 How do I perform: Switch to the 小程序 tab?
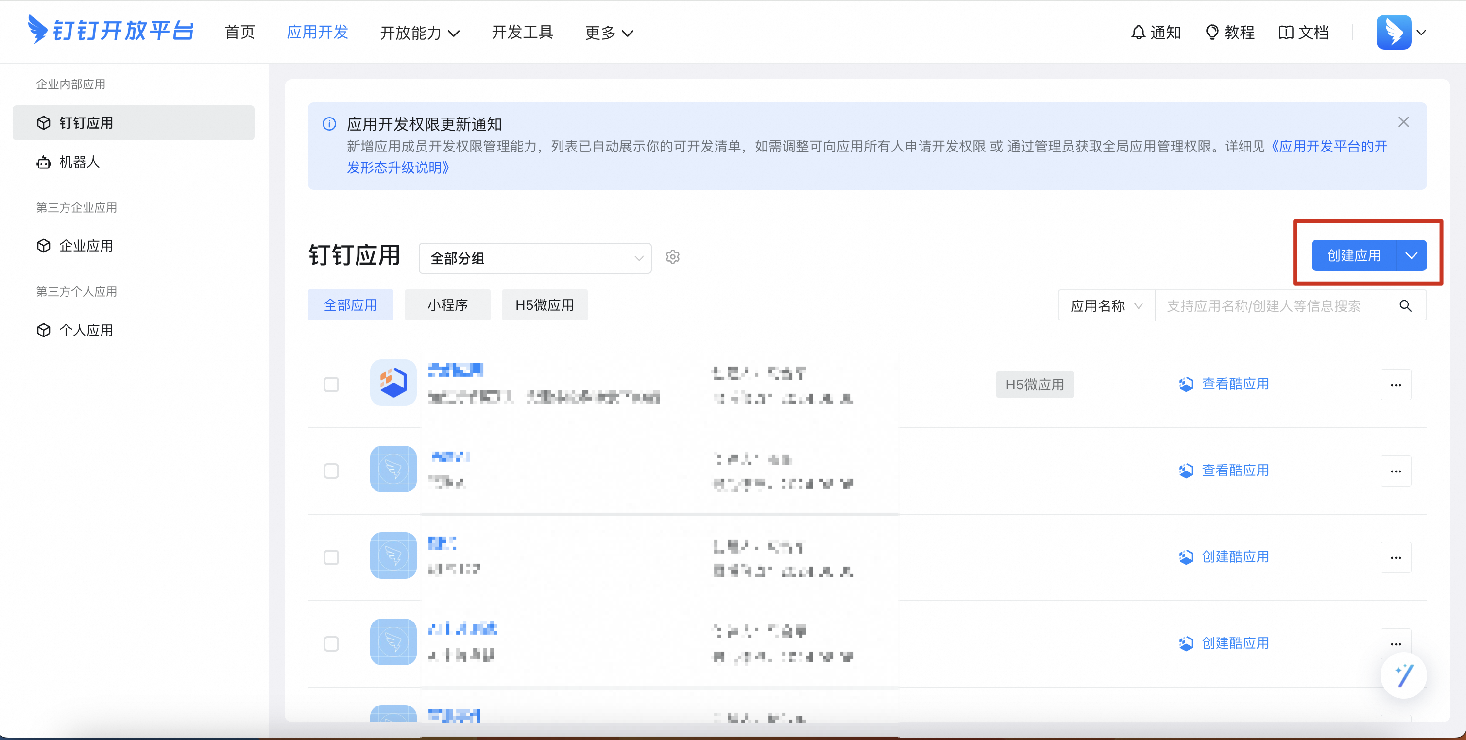pos(447,305)
